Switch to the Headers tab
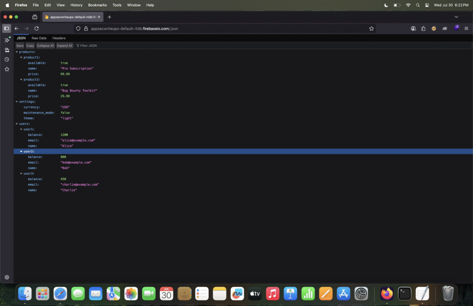 click(x=59, y=38)
